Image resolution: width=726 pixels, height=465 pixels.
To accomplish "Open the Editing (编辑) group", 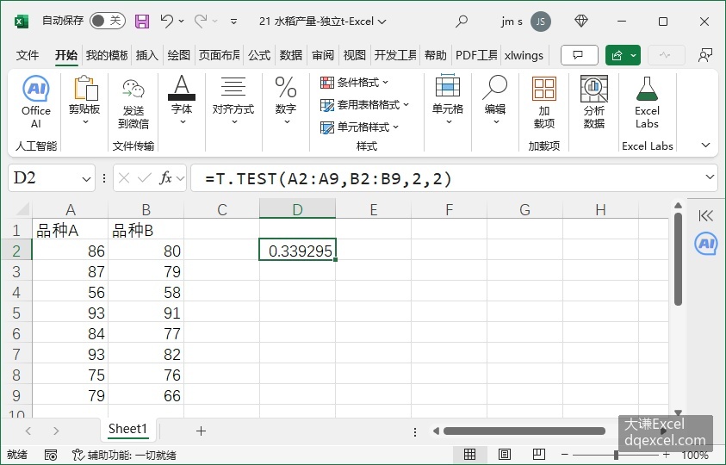I will [495, 100].
